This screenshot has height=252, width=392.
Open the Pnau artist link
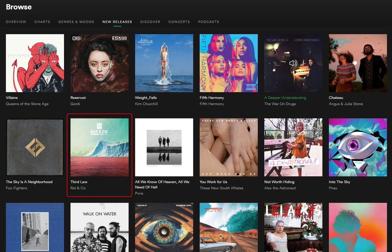coord(334,188)
